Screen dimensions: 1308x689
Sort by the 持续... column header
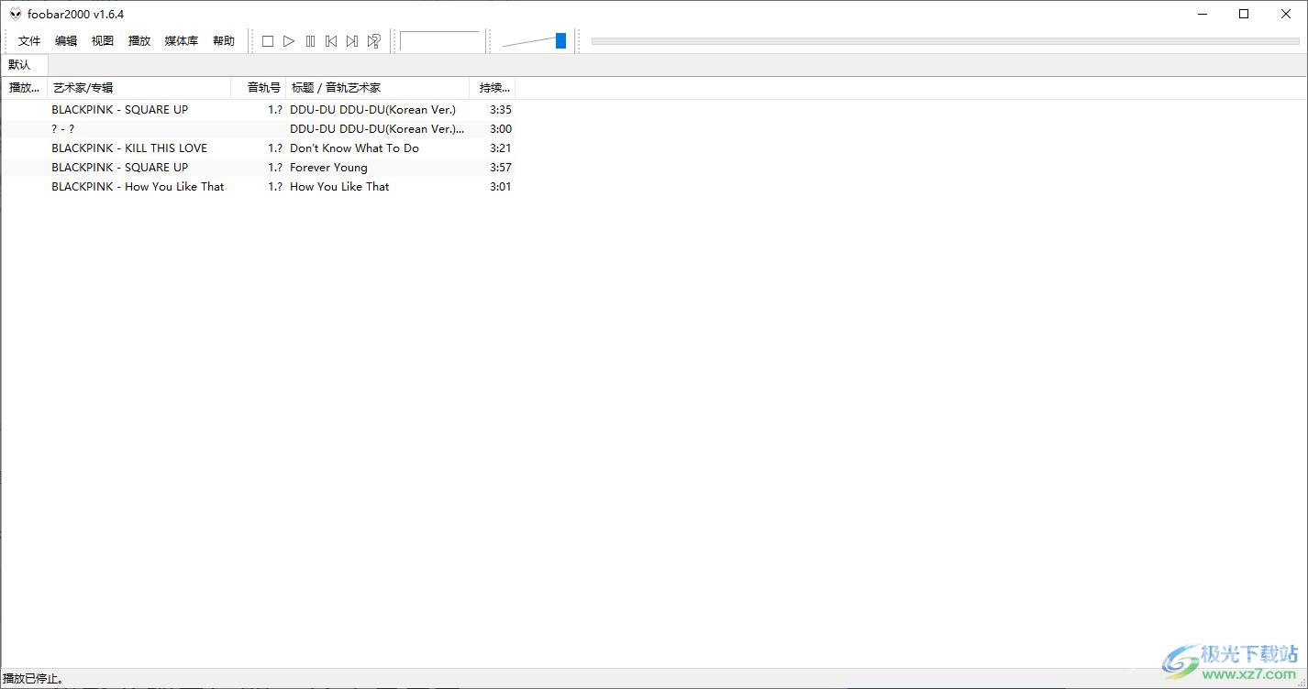[493, 88]
